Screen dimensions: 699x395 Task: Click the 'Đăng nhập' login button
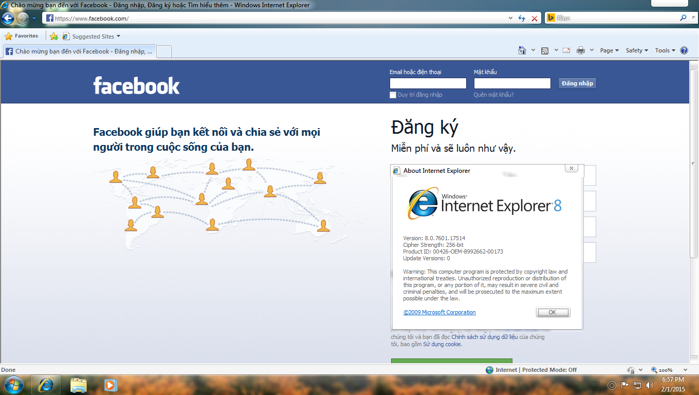577,83
